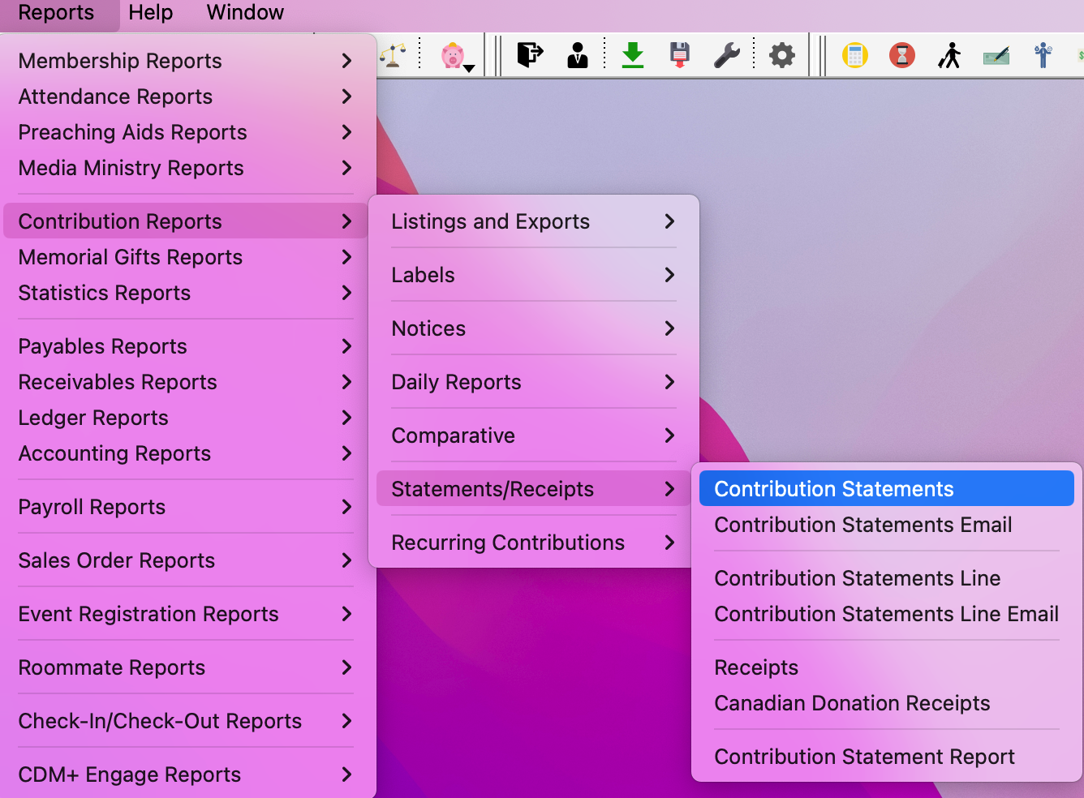1084x798 pixels.
Task: Open the Window menu in menu bar
Action: point(245,13)
